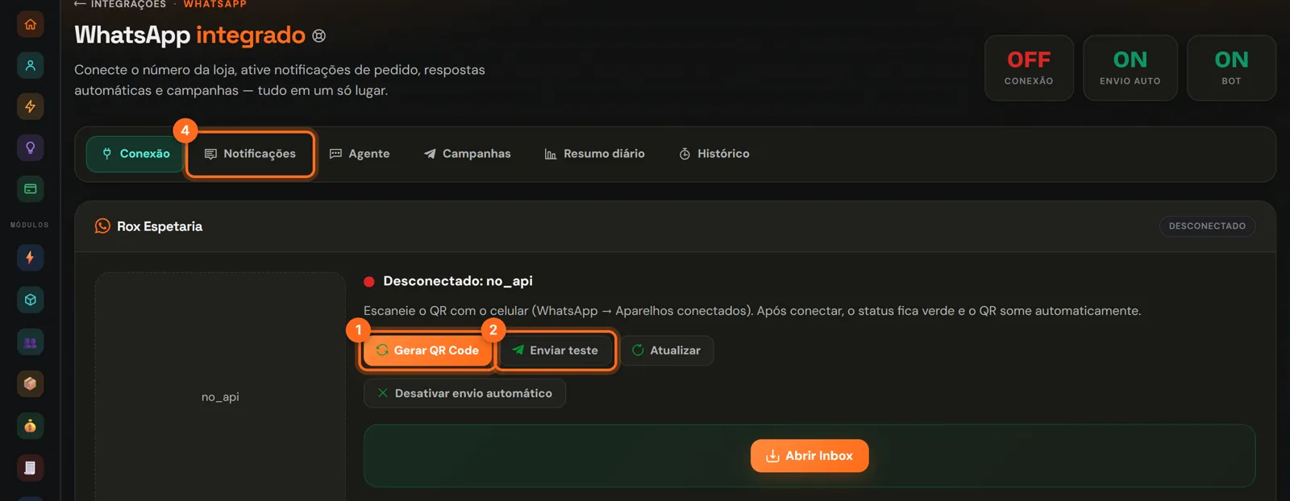Open the green credit card sidebar icon

[x=31, y=188]
